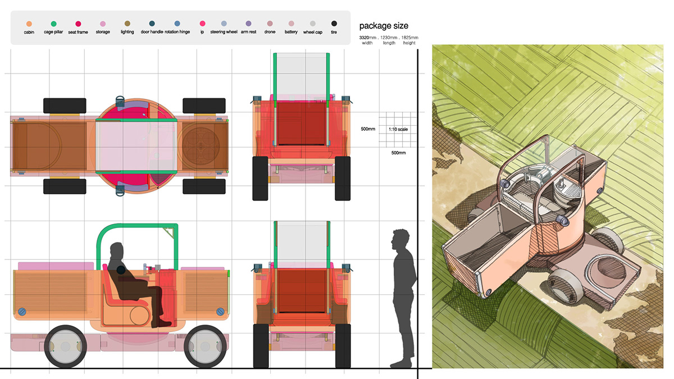
Task: Select the battery legend marker
Action: pos(292,23)
